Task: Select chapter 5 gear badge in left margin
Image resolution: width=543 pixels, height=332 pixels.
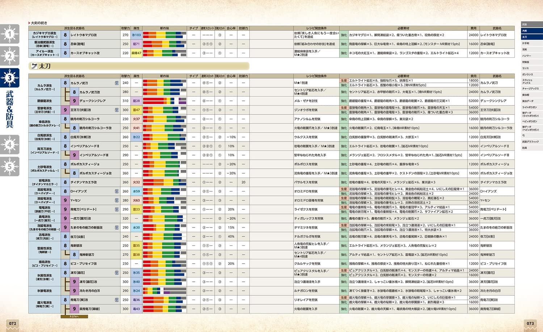Action: tap(9, 166)
